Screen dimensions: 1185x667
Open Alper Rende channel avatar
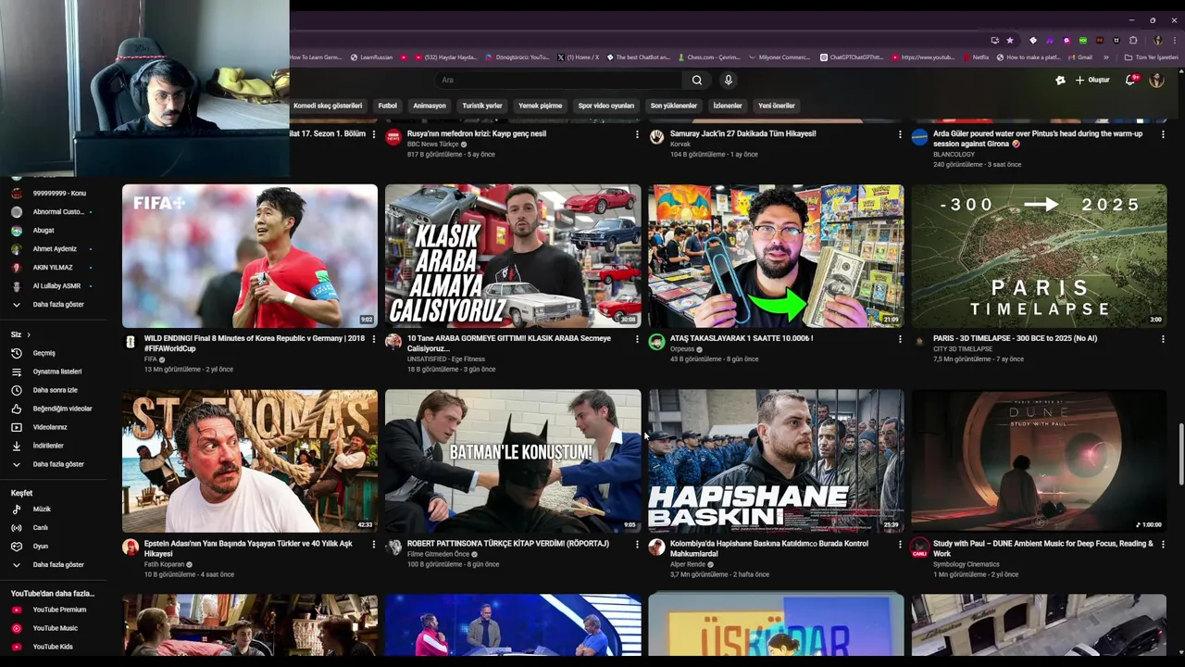coord(656,547)
